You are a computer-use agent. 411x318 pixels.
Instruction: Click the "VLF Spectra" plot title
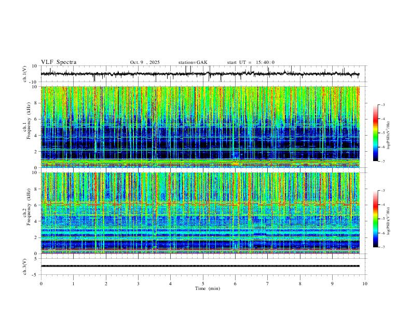(59, 62)
